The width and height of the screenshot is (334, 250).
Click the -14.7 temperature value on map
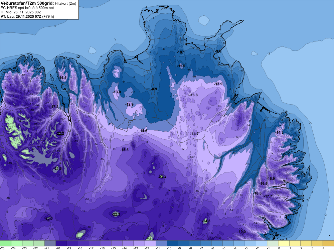click(194, 134)
